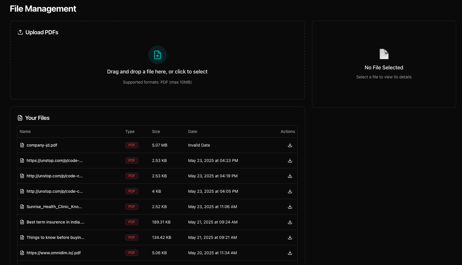Select Things to know before buyin... file
The width and height of the screenshot is (462, 265).
click(x=55, y=237)
